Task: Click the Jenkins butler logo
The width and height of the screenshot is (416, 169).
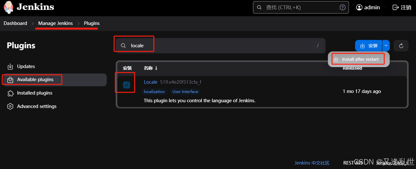Action: click(x=9, y=7)
